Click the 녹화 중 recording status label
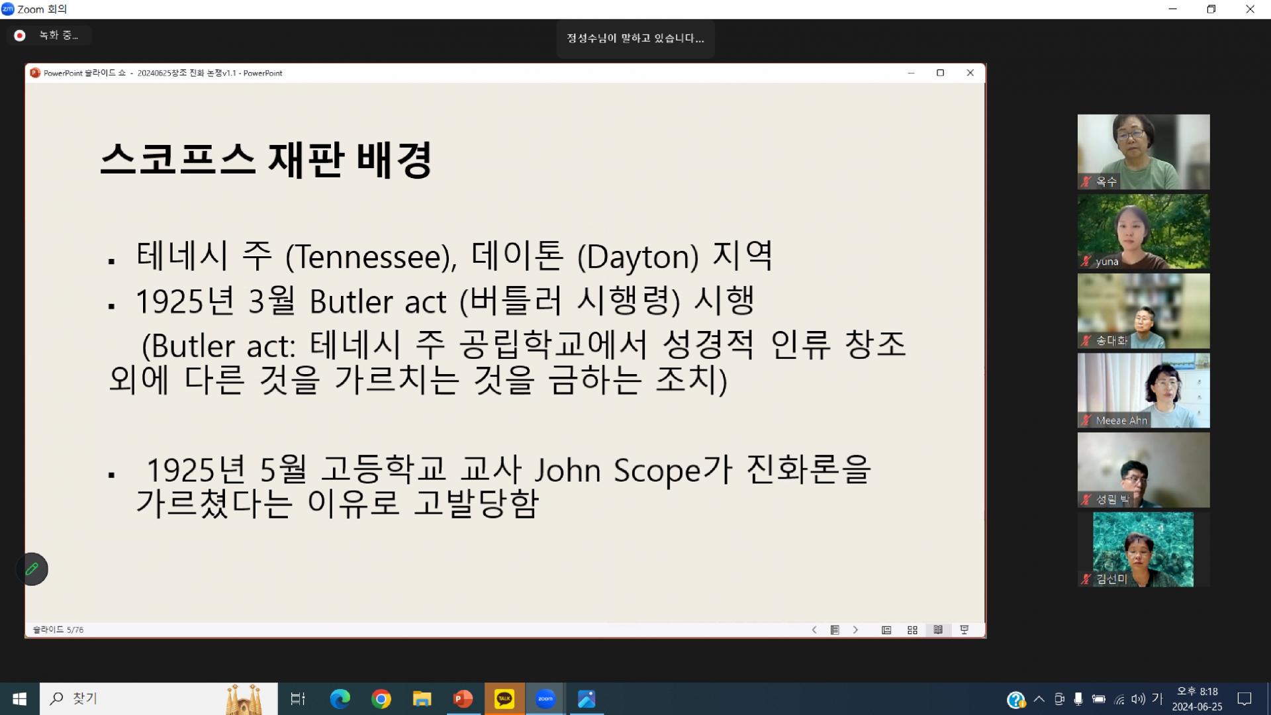This screenshot has width=1271, height=715. 58,36
